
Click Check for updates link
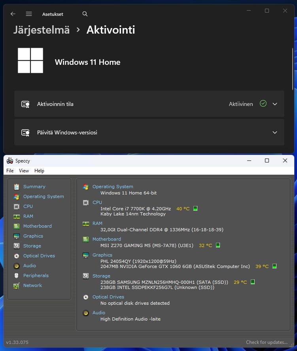point(267,342)
